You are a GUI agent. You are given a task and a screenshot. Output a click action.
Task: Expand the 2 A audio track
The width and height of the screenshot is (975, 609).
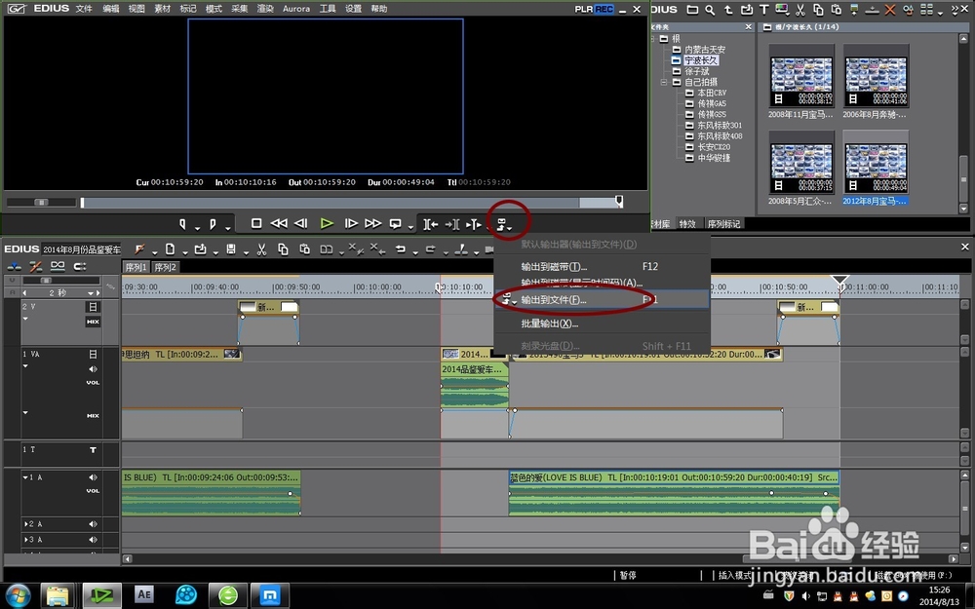click(x=26, y=524)
